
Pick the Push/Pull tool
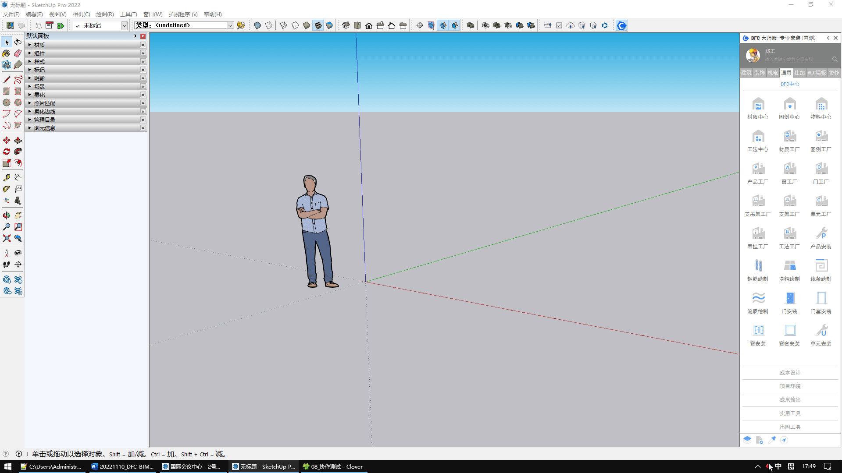[x=18, y=141]
